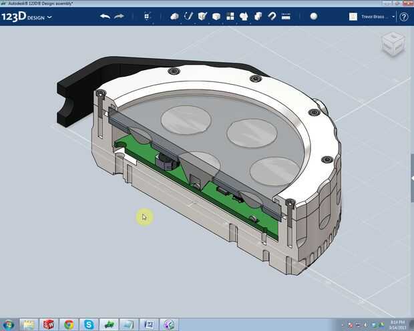
Task: Open the Help question mark
Action: coord(404,17)
